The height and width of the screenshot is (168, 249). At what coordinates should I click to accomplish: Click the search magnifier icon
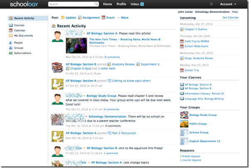click(x=97, y=4)
